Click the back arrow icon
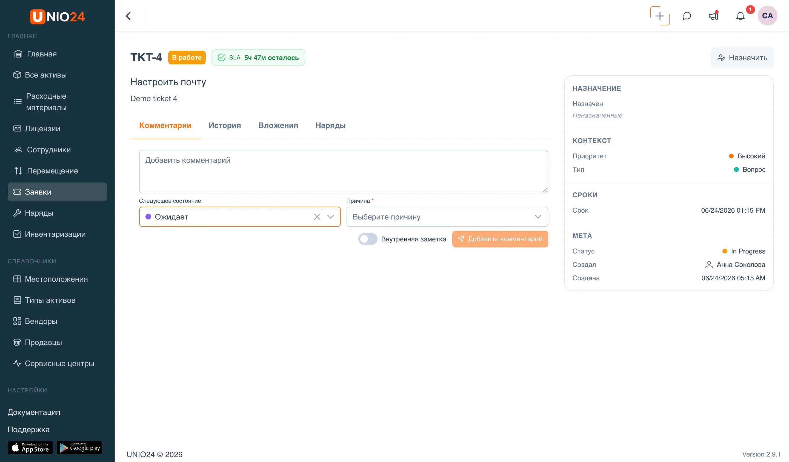This screenshot has width=789, height=462. pos(128,16)
